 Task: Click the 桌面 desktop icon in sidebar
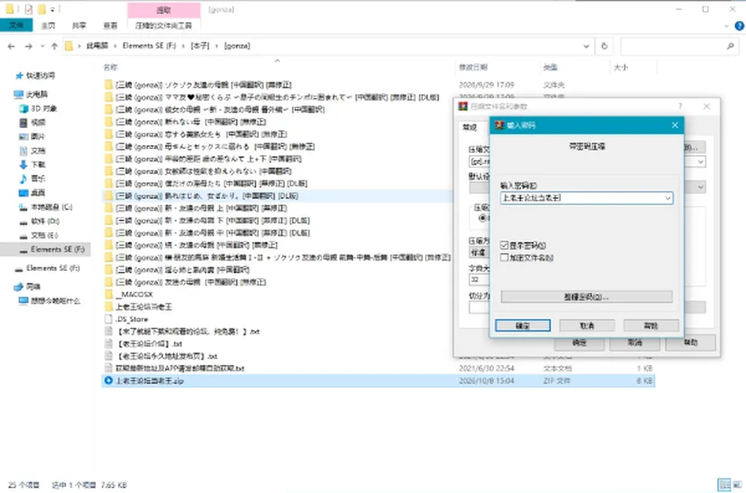coord(23,193)
